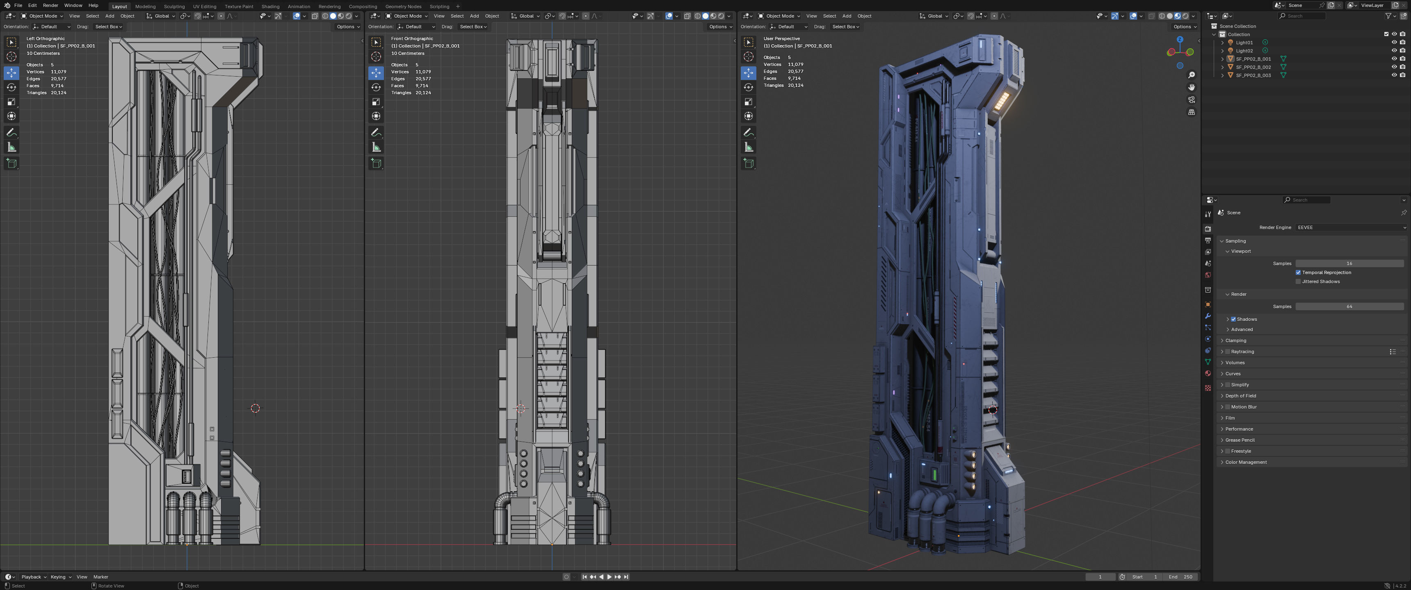Screen dimensions: 1411x590
Task: Expand the Light01 tree item
Action: tap(1223, 43)
